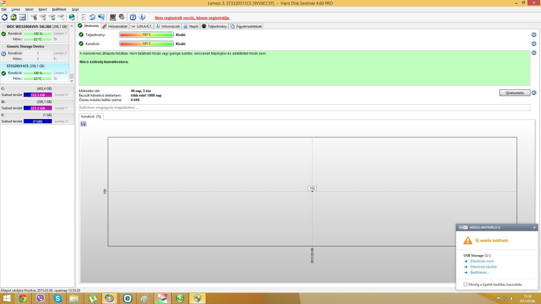Click the 100 data point on chart
541x304 pixels.
pos(312,191)
